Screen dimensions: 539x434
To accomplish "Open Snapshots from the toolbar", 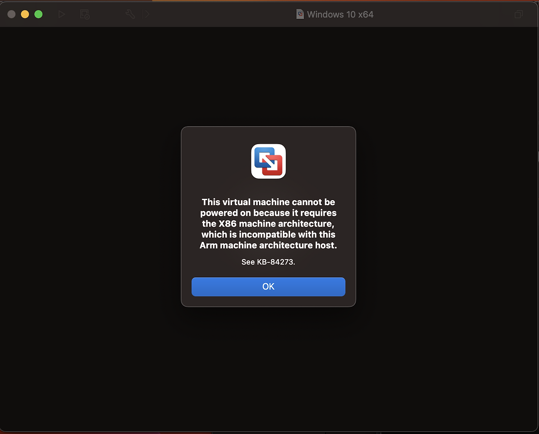I will [x=85, y=14].
